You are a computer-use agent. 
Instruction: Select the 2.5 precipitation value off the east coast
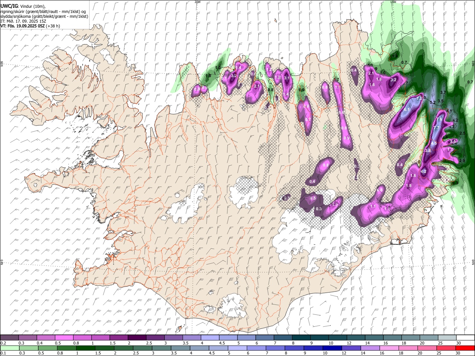click(x=462, y=133)
